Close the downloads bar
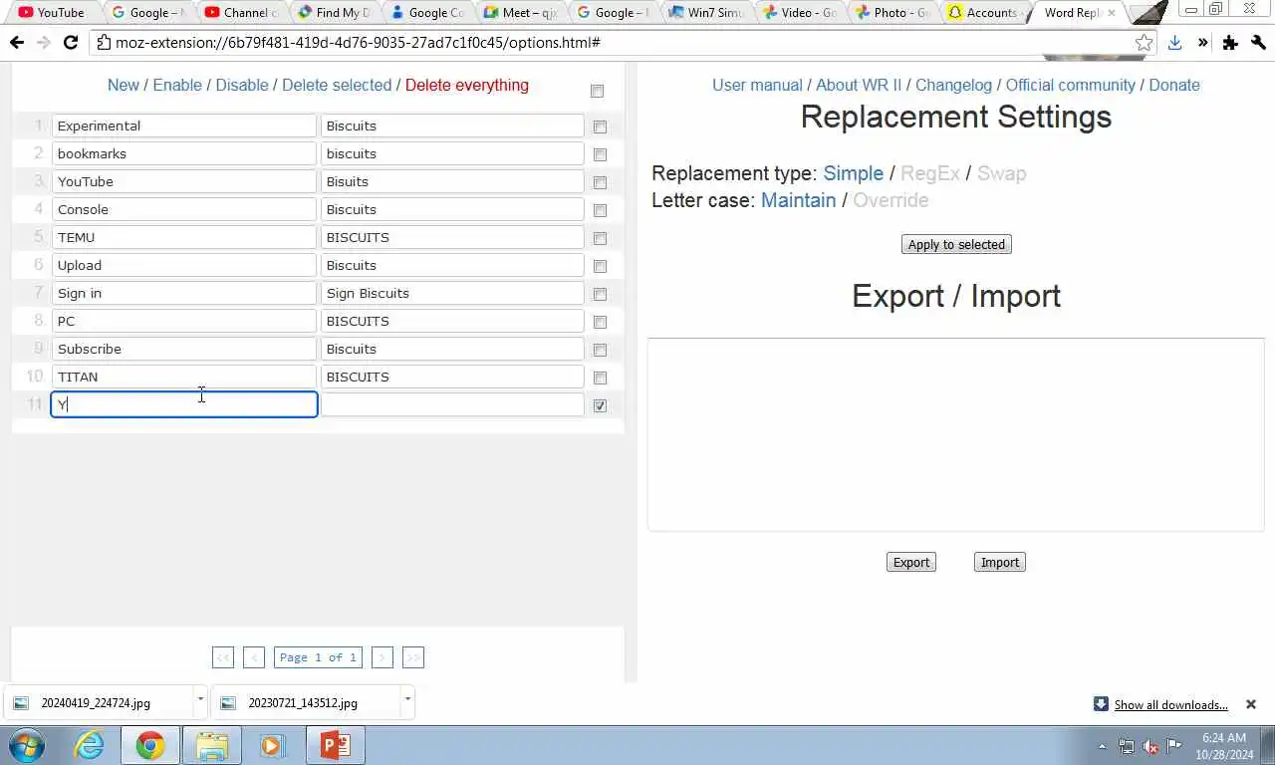1275x765 pixels. pyautogui.click(x=1251, y=704)
